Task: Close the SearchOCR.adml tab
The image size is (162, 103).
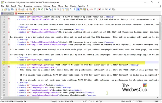Action: click(31, 13)
